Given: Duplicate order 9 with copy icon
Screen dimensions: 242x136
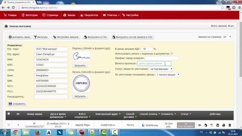Looking at the screenshot, I should 223,125.
